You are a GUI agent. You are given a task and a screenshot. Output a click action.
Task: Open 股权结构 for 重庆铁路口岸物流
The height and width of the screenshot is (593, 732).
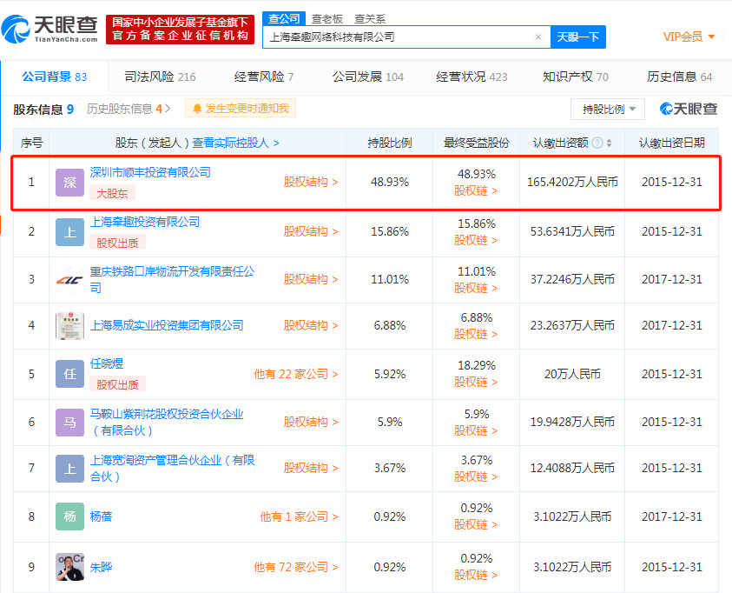pyautogui.click(x=311, y=279)
